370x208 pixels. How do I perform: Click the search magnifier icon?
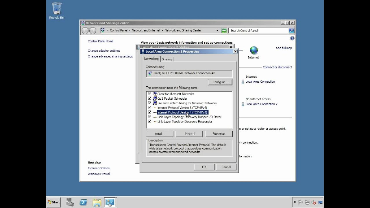coord(291,30)
